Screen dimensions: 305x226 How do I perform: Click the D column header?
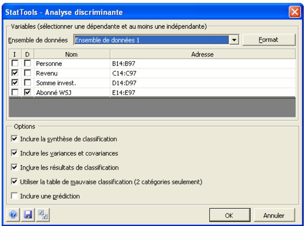[27, 54]
